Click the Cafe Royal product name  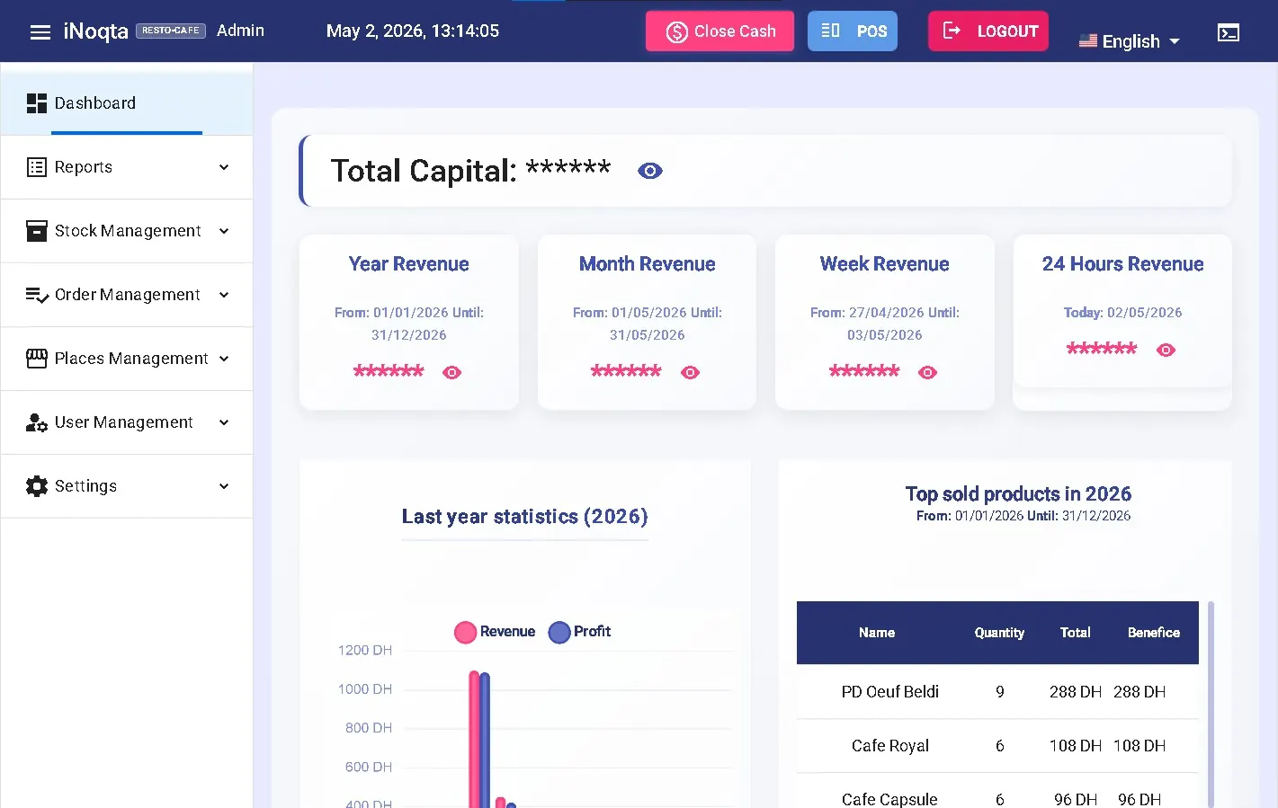click(x=890, y=746)
